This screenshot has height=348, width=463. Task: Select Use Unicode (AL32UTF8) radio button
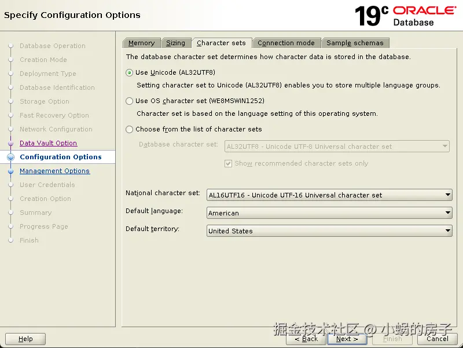click(129, 73)
